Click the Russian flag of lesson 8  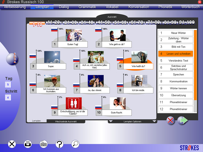pyautogui.click(x=120, y=85)
